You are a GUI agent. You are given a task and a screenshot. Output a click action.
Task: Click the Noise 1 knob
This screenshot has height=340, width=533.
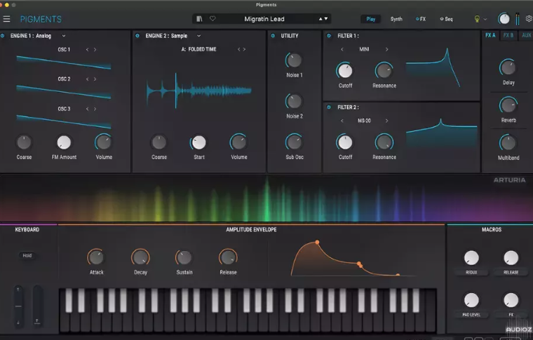(x=294, y=60)
